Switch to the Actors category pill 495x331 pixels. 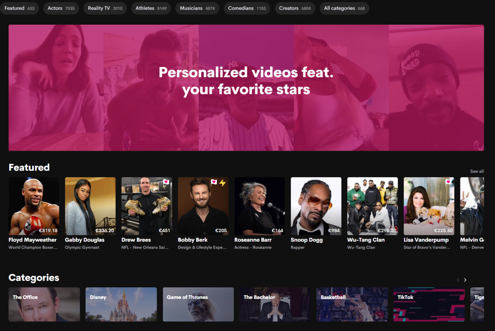tap(61, 8)
